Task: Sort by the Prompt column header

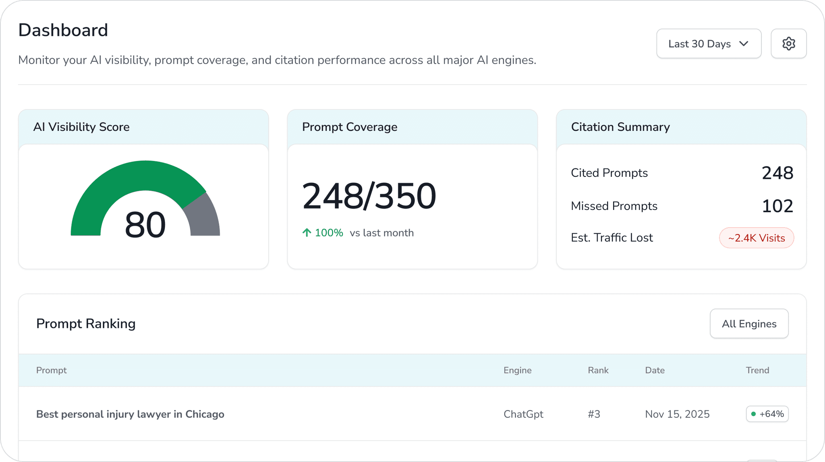Action: (51, 370)
